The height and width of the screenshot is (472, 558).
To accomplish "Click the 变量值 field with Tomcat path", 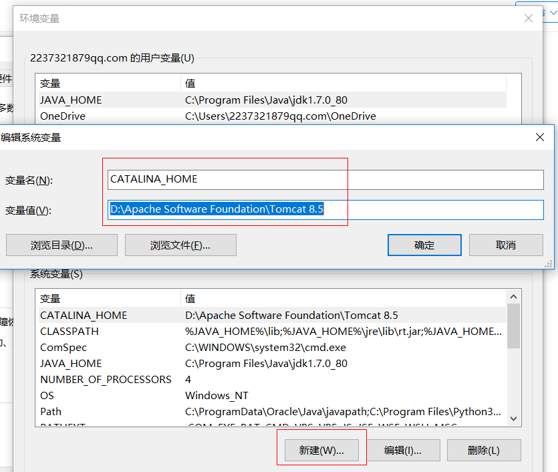I will pyautogui.click(x=267, y=209).
